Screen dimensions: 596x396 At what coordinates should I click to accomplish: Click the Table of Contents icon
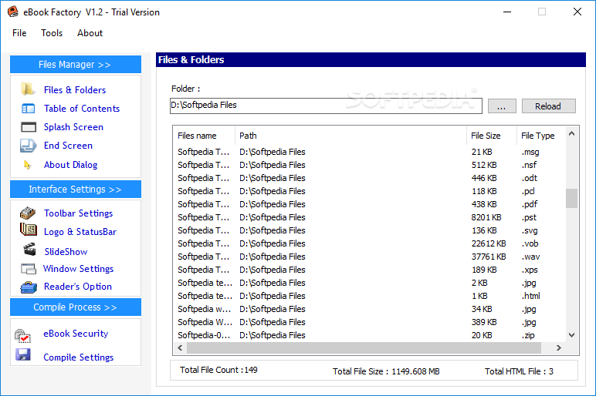[x=29, y=109]
